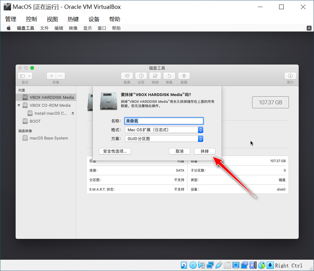314x271 pixels.
Task: Click the 名称 name input field
Action: point(164,121)
